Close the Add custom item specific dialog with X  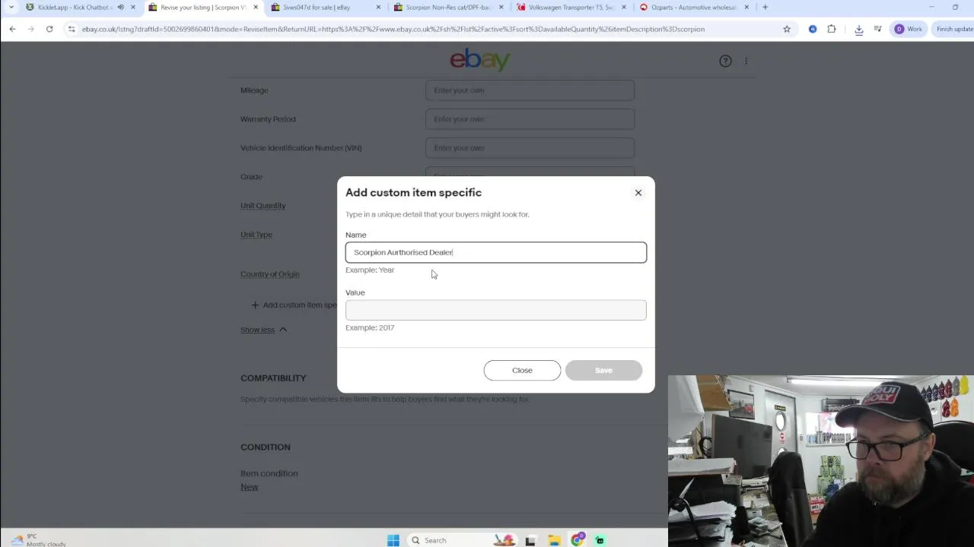[638, 193]
